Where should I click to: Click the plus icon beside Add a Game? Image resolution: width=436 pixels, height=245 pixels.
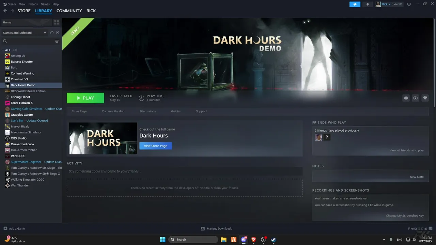pos(5,229)
